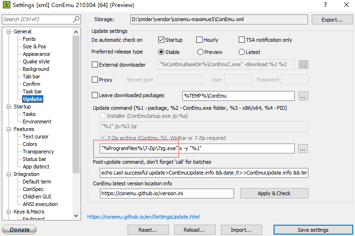The width and height of the screenshot is (355, 236).
Task: Browse for the external downloader executable
Action: tap(303, 65)
